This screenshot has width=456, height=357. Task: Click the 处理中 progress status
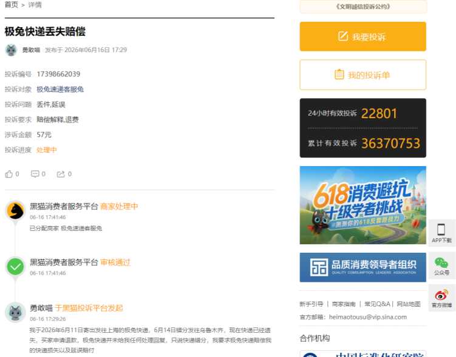(47, 150)
